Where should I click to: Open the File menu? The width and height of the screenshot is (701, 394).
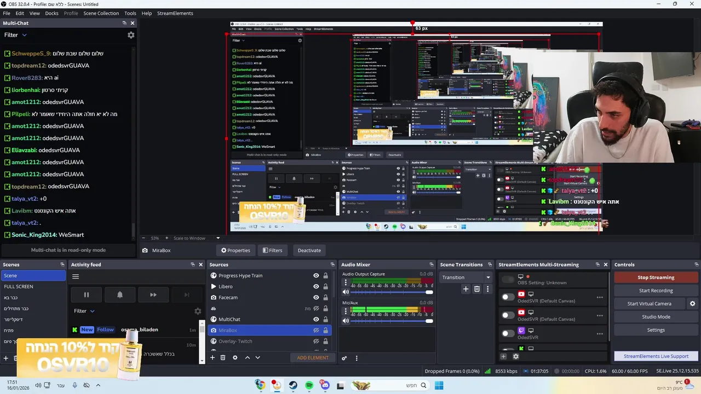[x=7, y=13]
